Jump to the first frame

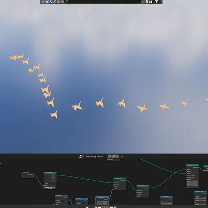[96, 207]
